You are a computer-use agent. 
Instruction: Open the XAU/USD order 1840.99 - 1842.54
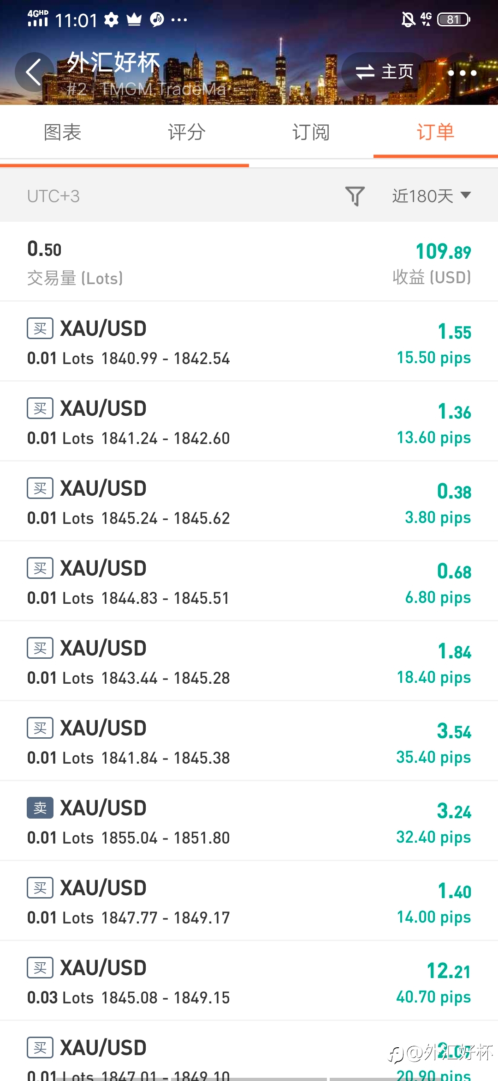tap(249, 341)
